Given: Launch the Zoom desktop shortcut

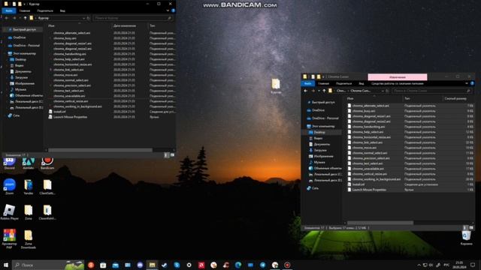Looking at the screenshot, I should (10, 187).
